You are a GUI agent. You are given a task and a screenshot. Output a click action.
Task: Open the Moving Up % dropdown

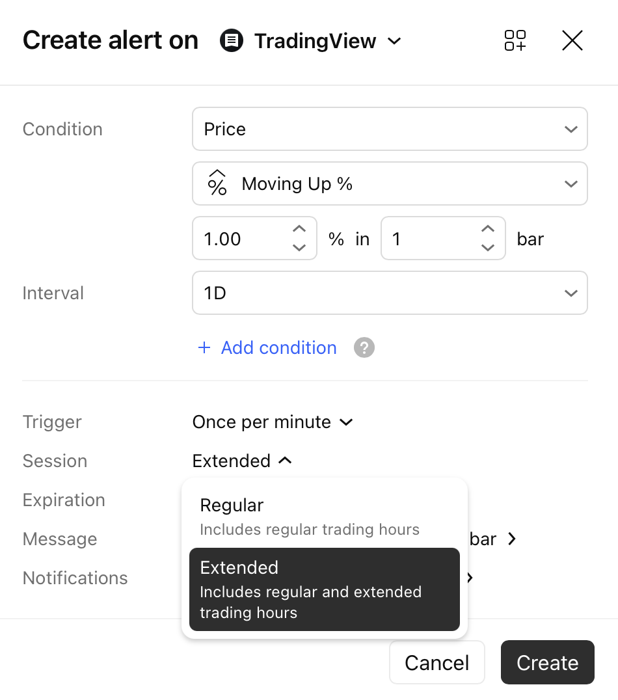(390, 183)
